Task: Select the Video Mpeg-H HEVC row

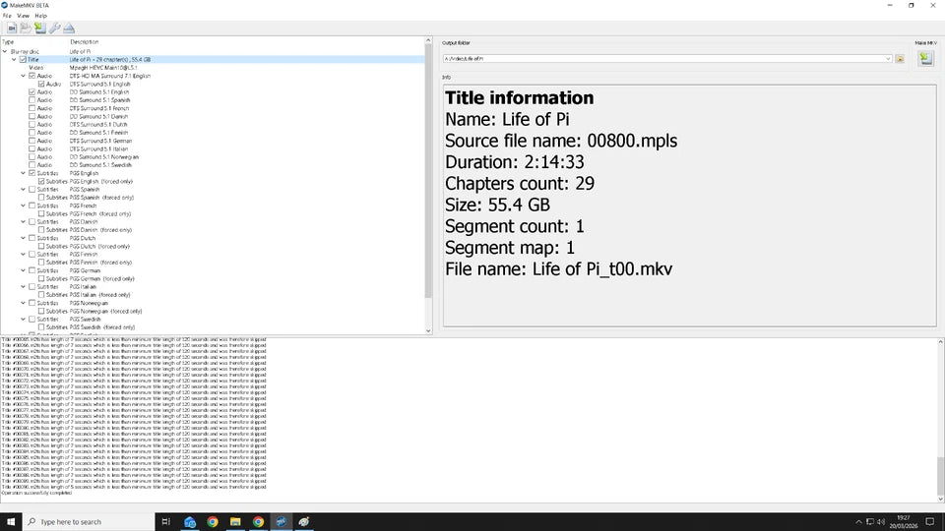Action: [213, 68]
